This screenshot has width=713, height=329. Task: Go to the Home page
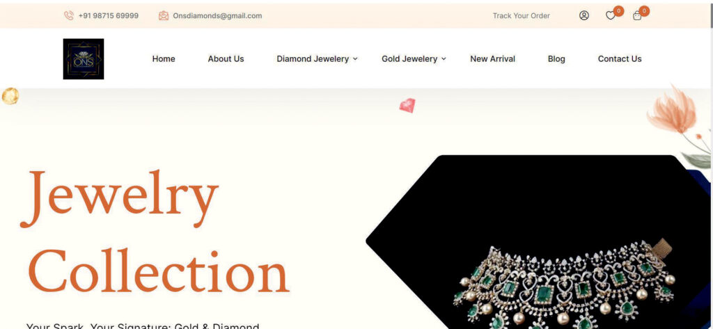pos(164,58)
